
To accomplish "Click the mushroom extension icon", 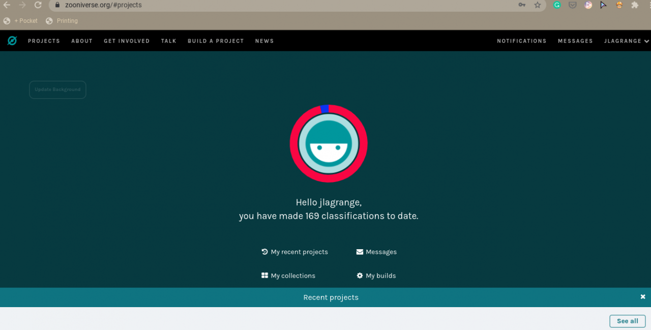I will [x=619, y=5].
